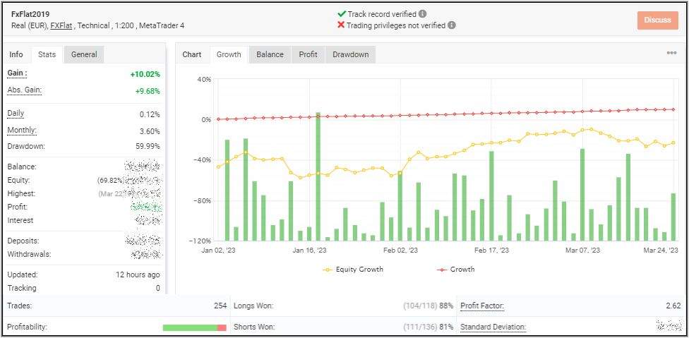Switch to the Info tab
The image size is (689, 338).
tap(16, 54)
